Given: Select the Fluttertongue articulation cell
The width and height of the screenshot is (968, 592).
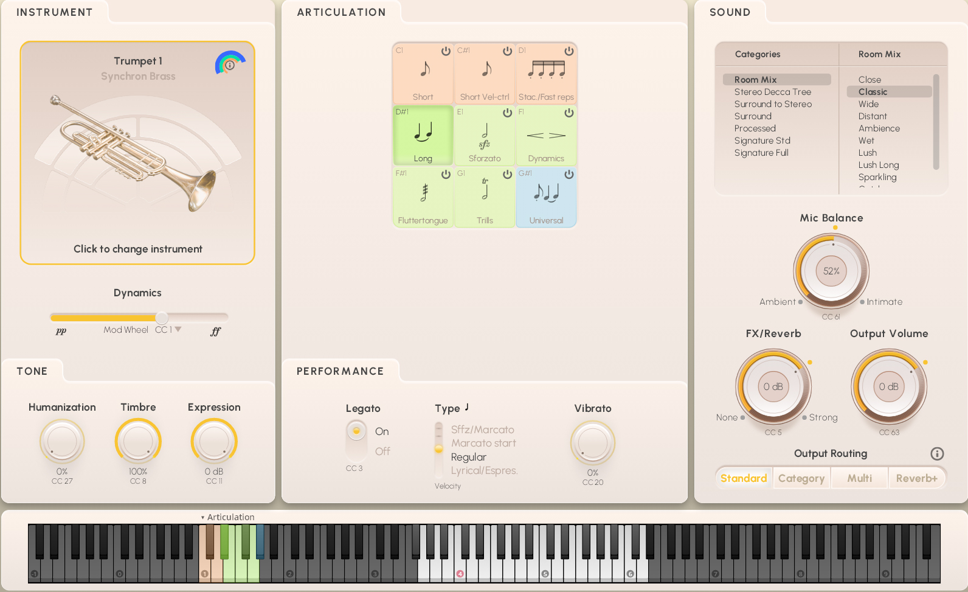Looking at the screenshot, I should tap(423, 197).
